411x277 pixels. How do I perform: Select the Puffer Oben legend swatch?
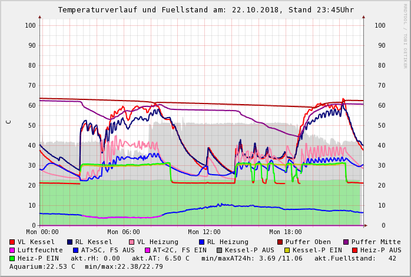pyautogui.click(x=280, y=242)
